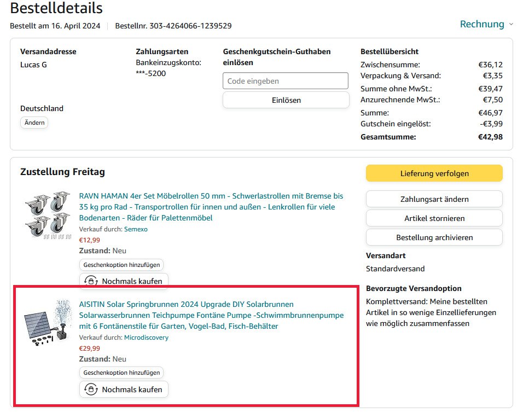Select Artikel stornieren
Viewport: 529px width, 413px height.
pyautogui.click(x=434, y=218)
